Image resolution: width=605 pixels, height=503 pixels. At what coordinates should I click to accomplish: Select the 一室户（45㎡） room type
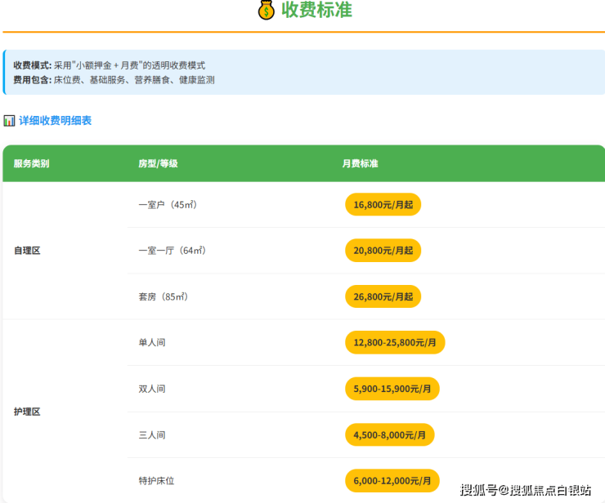point(168,205)
